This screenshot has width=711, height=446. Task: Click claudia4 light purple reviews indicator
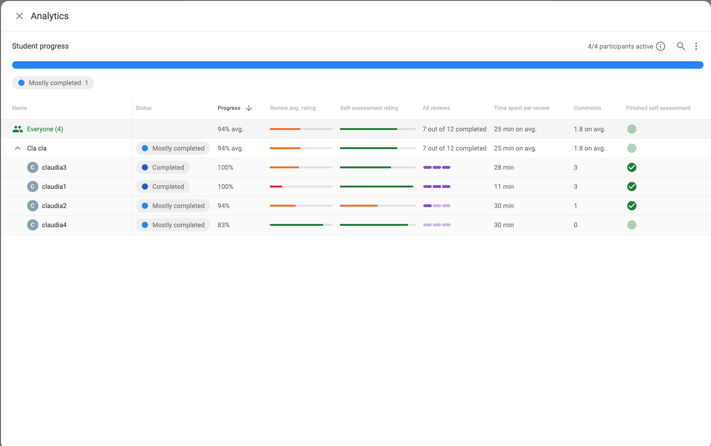coord(437,225)
